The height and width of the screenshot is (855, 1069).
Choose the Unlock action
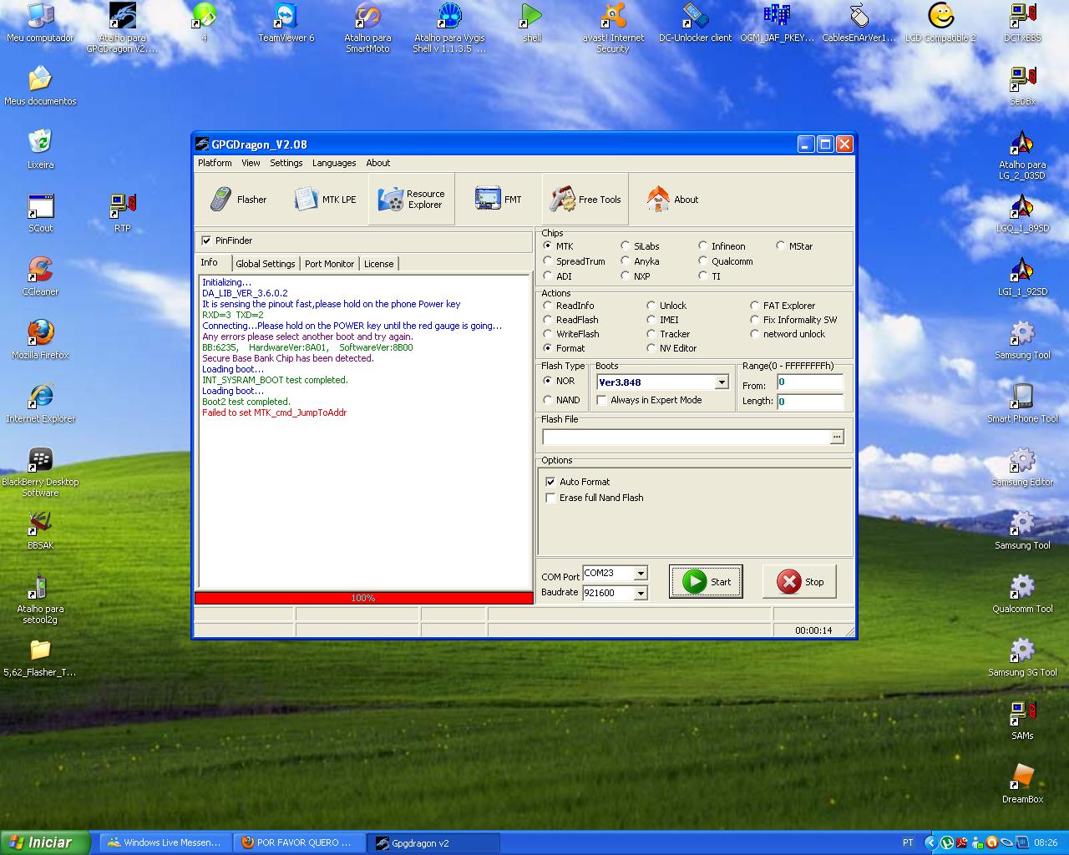point(651,306)
